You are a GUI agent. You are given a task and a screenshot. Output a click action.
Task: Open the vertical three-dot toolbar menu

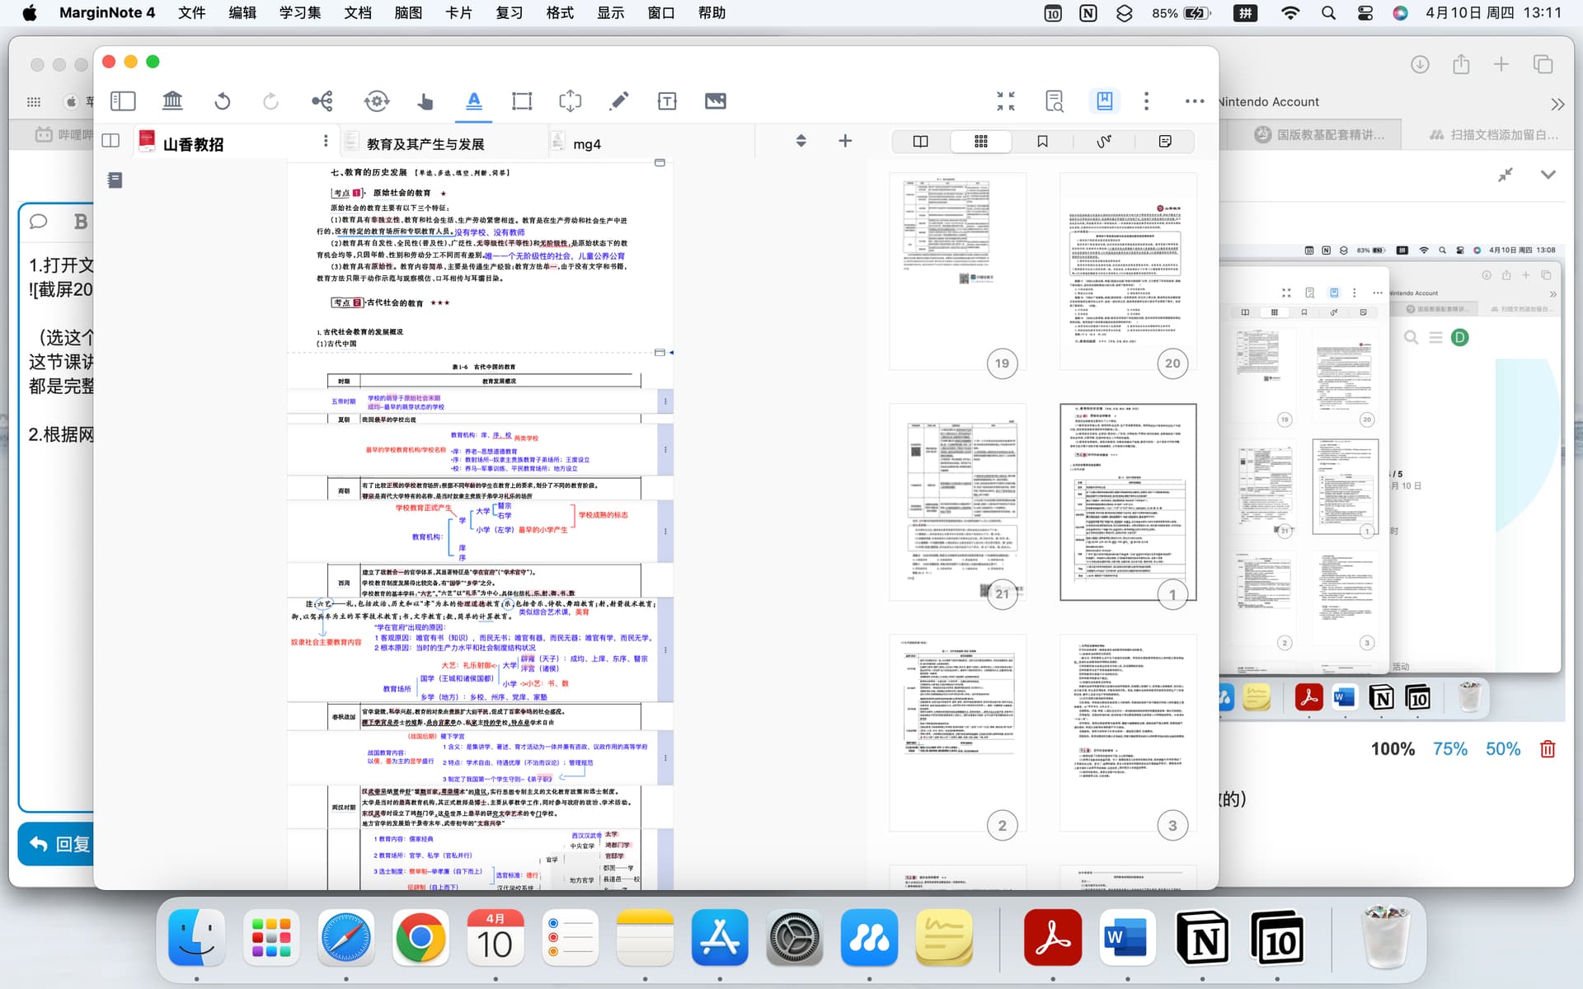1146,101
